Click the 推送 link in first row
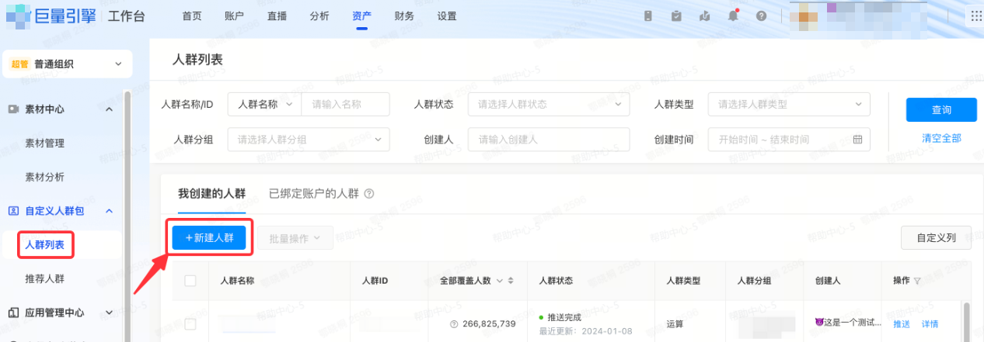984x342 pixels. tap(902, 323)
